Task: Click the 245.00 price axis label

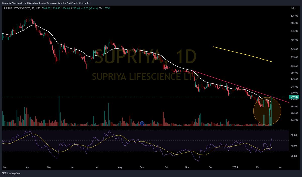Action: (294, 87)
